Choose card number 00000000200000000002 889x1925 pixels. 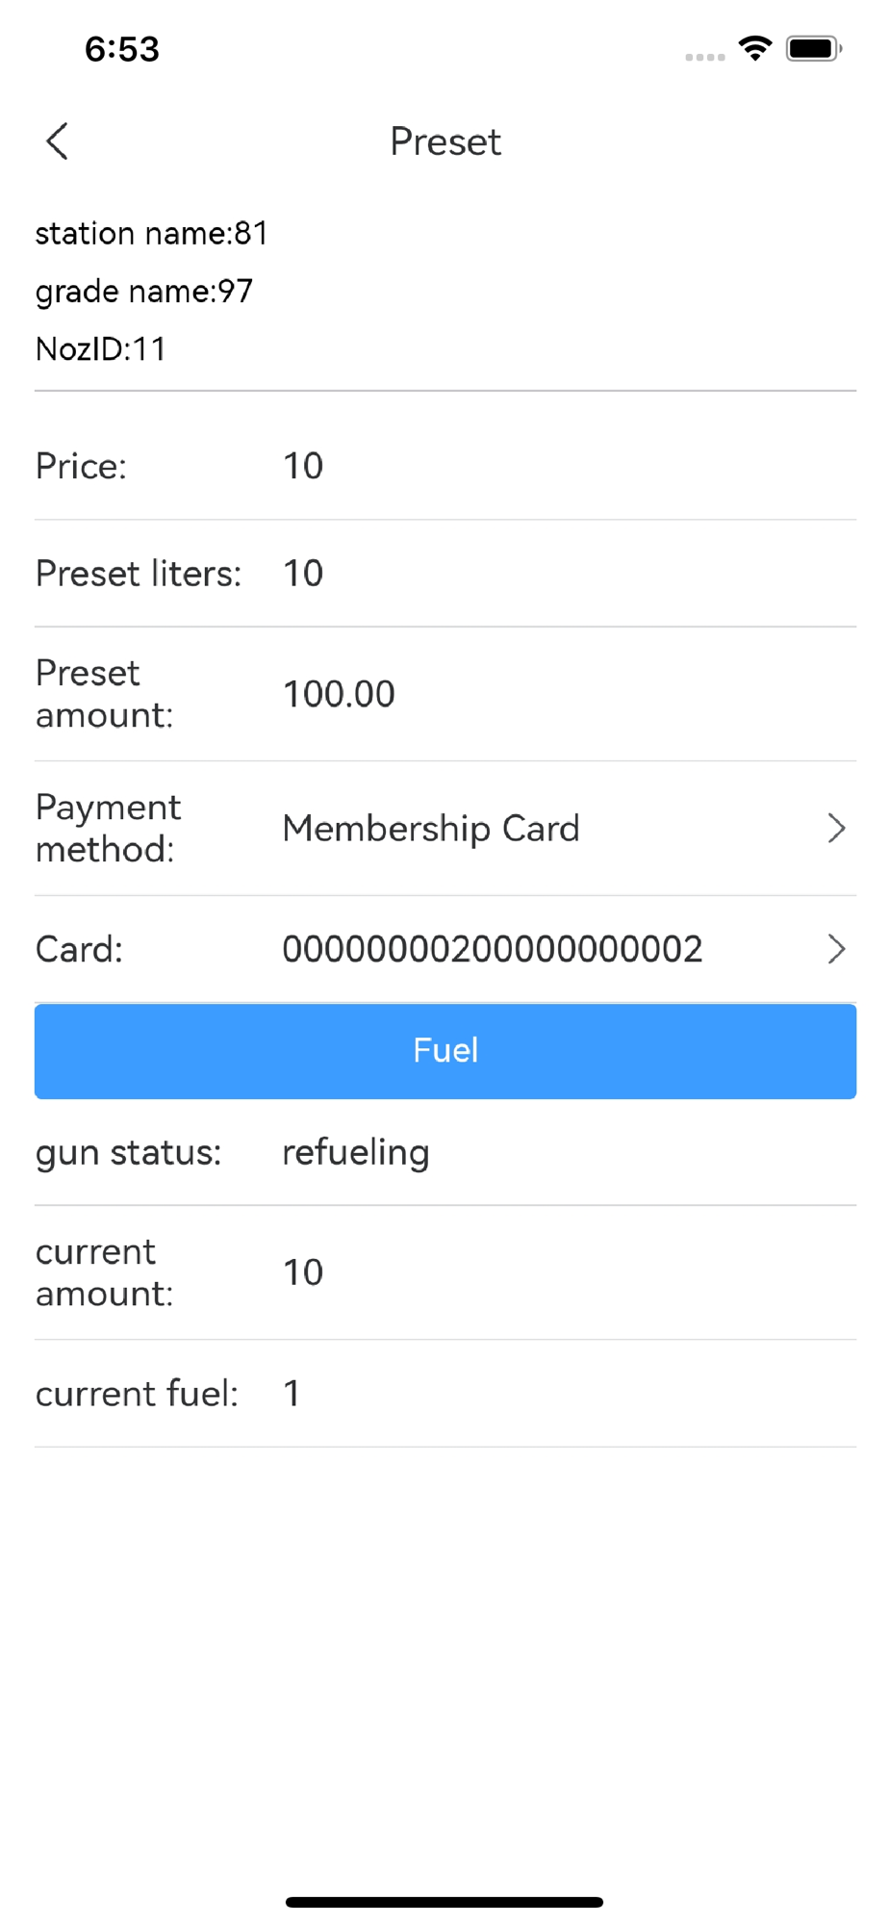click(x=493, y=949)
